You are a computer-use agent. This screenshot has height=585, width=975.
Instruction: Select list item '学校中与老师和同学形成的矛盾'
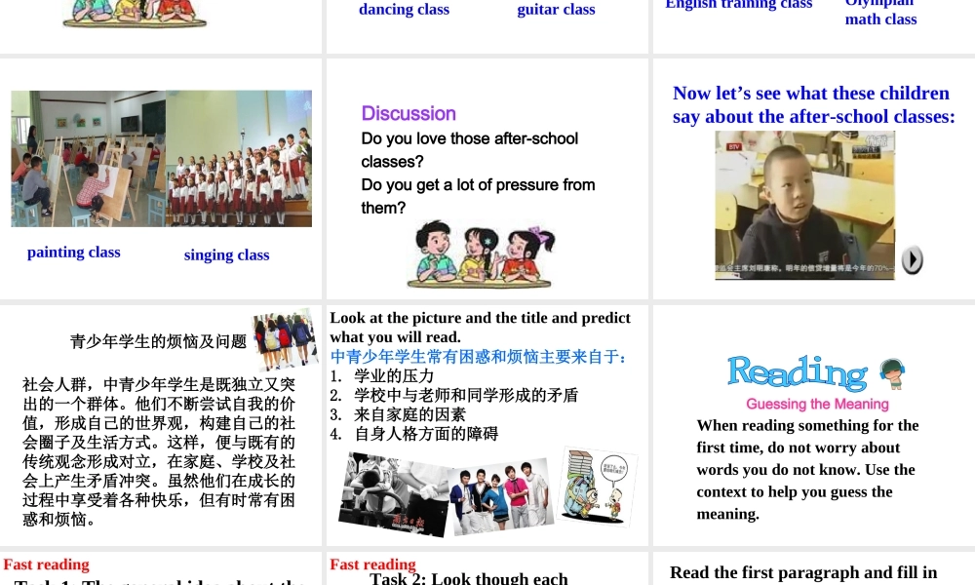tap(466, 396)
